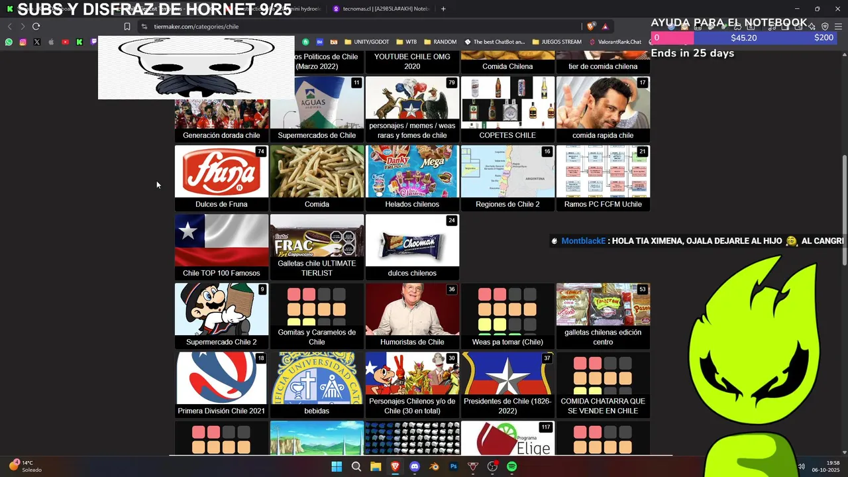Open the WhatsApp bookmark icon

click(9, 42)
